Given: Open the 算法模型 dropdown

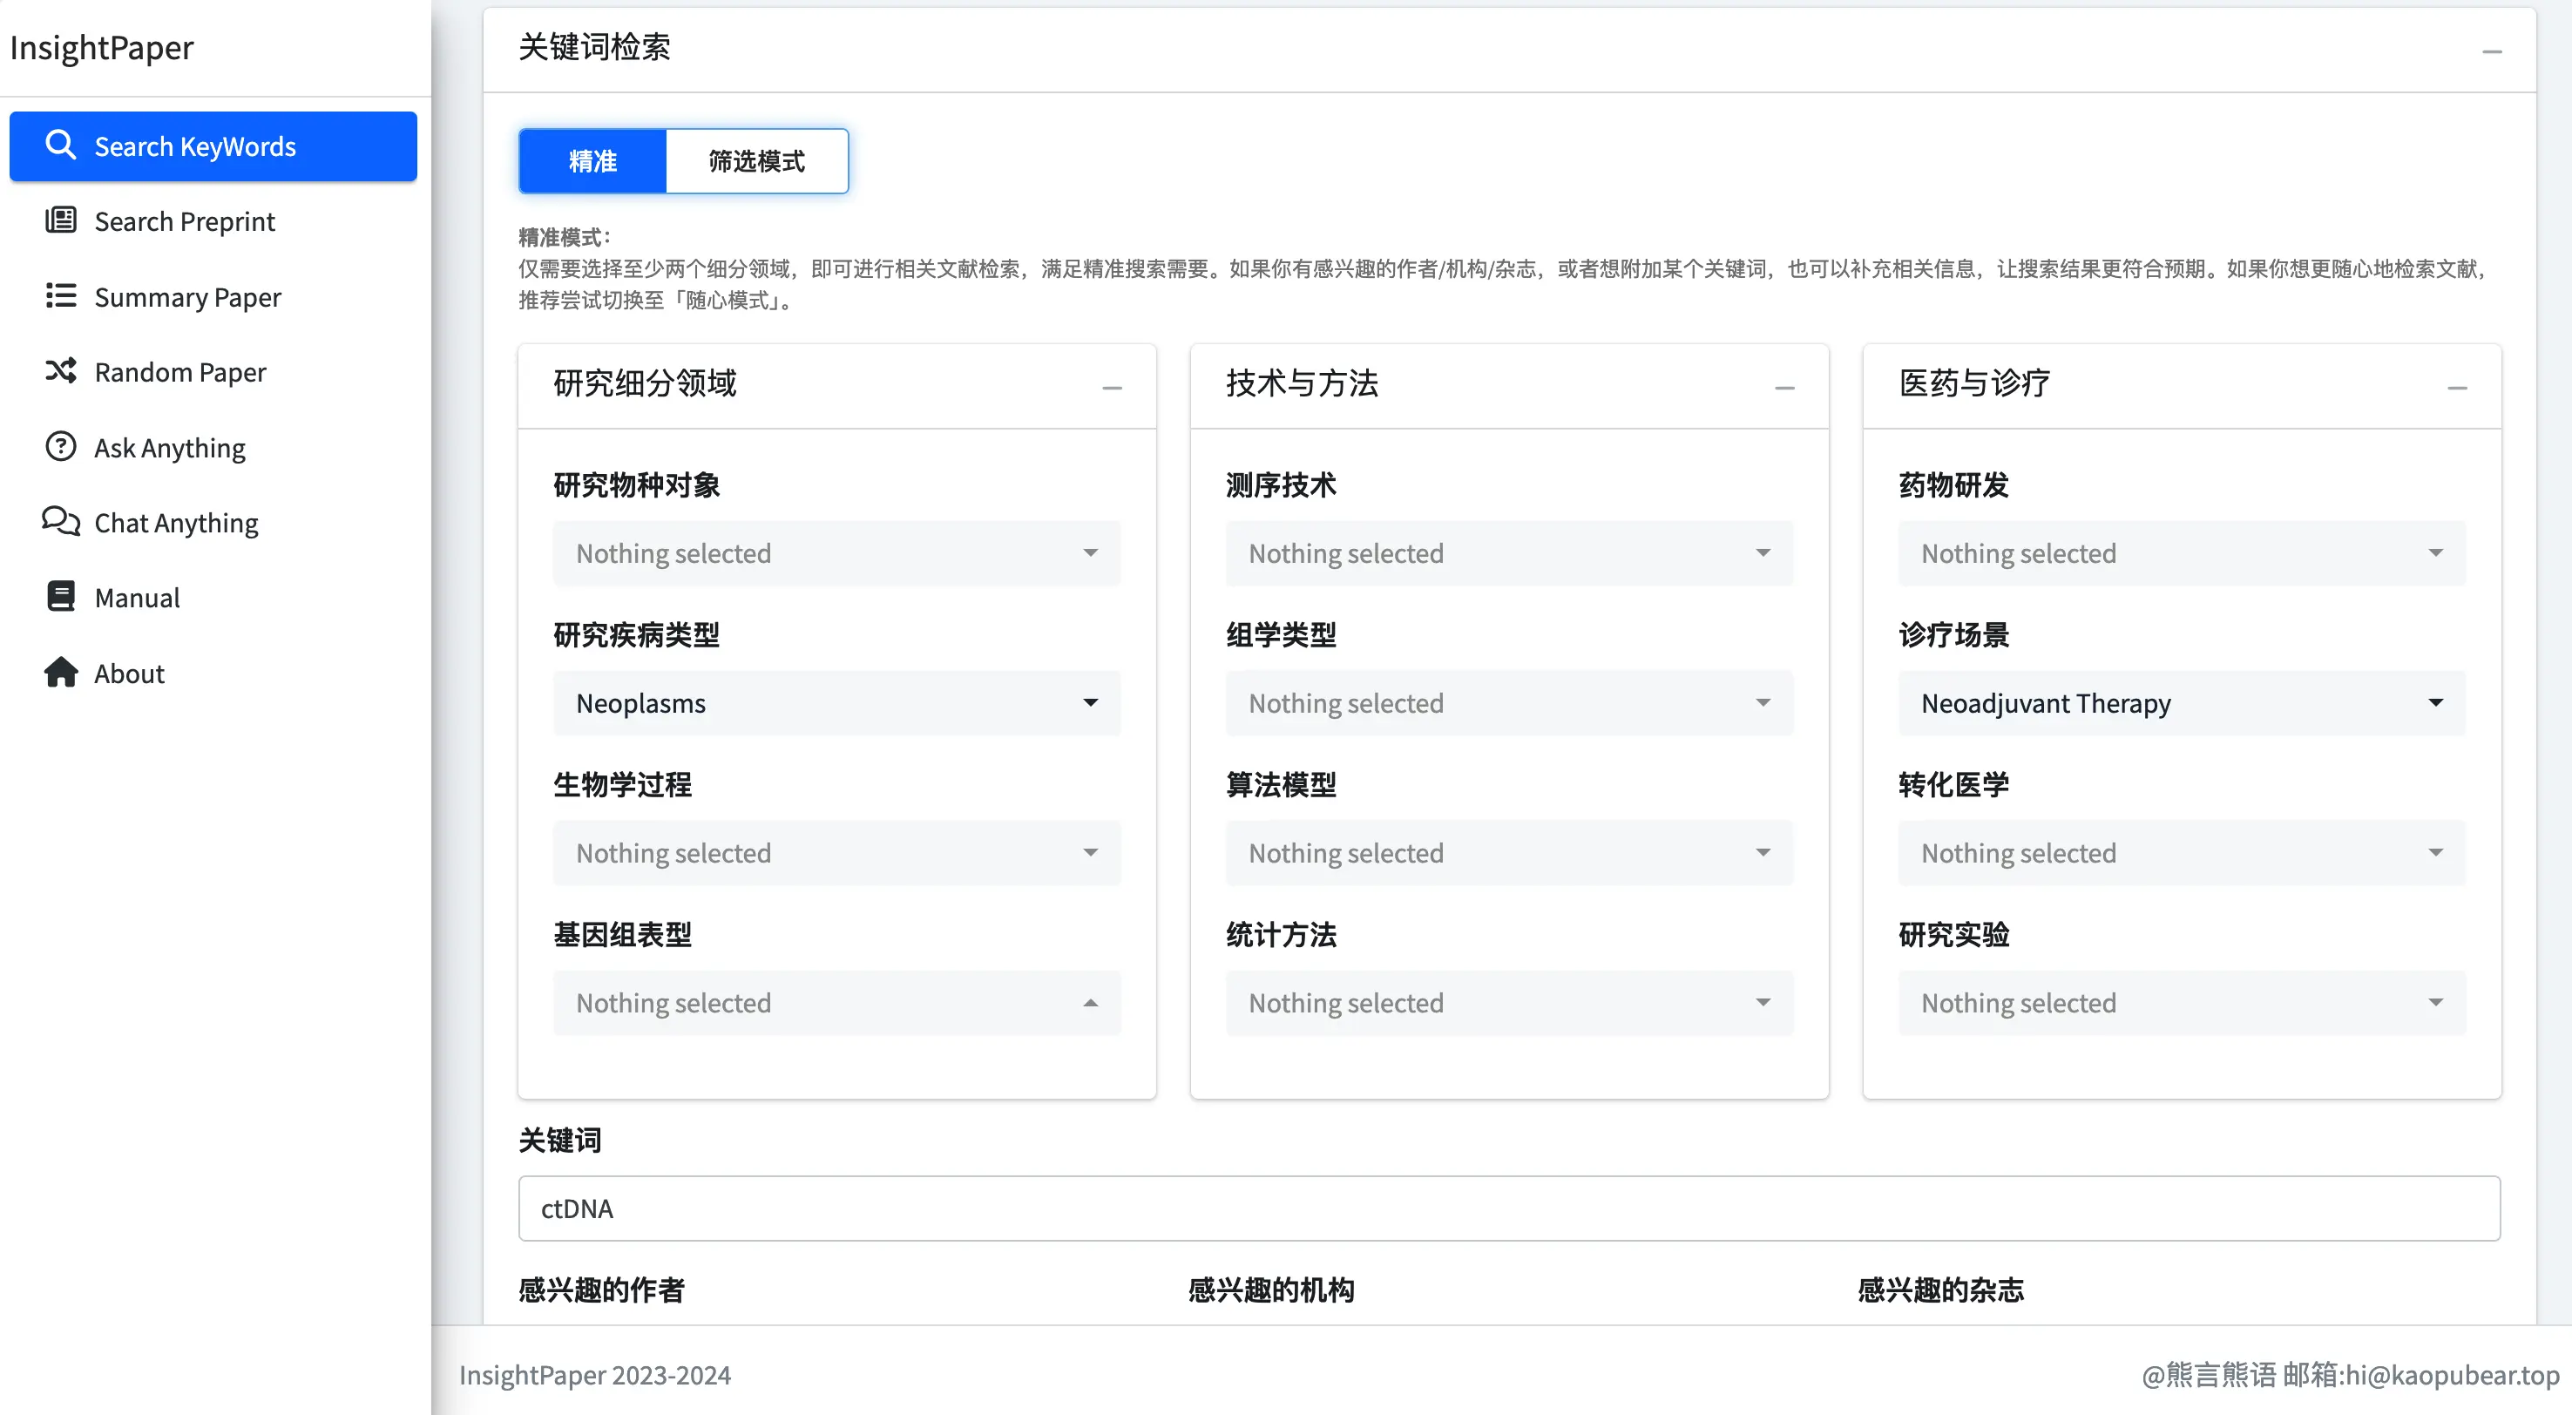Looking at the screenshot, I should click(1510, 853).
